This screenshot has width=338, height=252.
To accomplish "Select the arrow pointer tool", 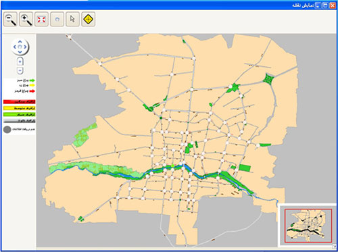I will (72, 20).
